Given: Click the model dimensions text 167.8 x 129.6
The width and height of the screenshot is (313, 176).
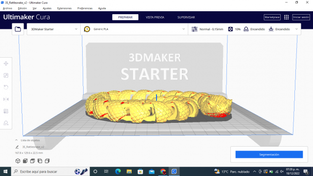Looking at the screenshot, I should click(x=29, y=153).
